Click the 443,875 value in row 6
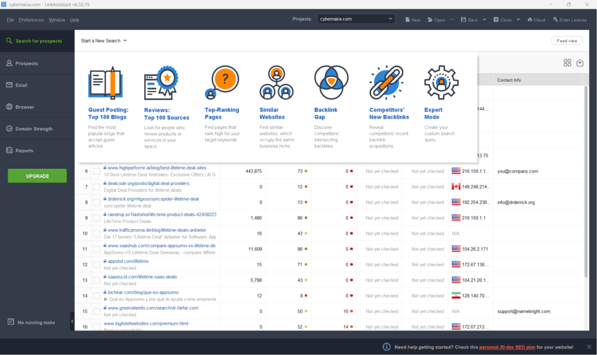This screenshot has height=355, width=597. [254, 171]
